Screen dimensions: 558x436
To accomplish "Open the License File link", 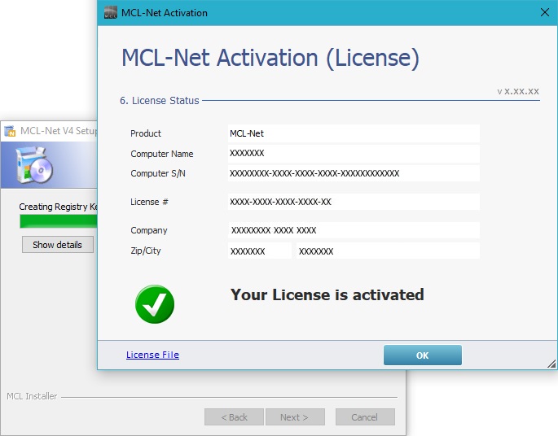I will [152, 355].
